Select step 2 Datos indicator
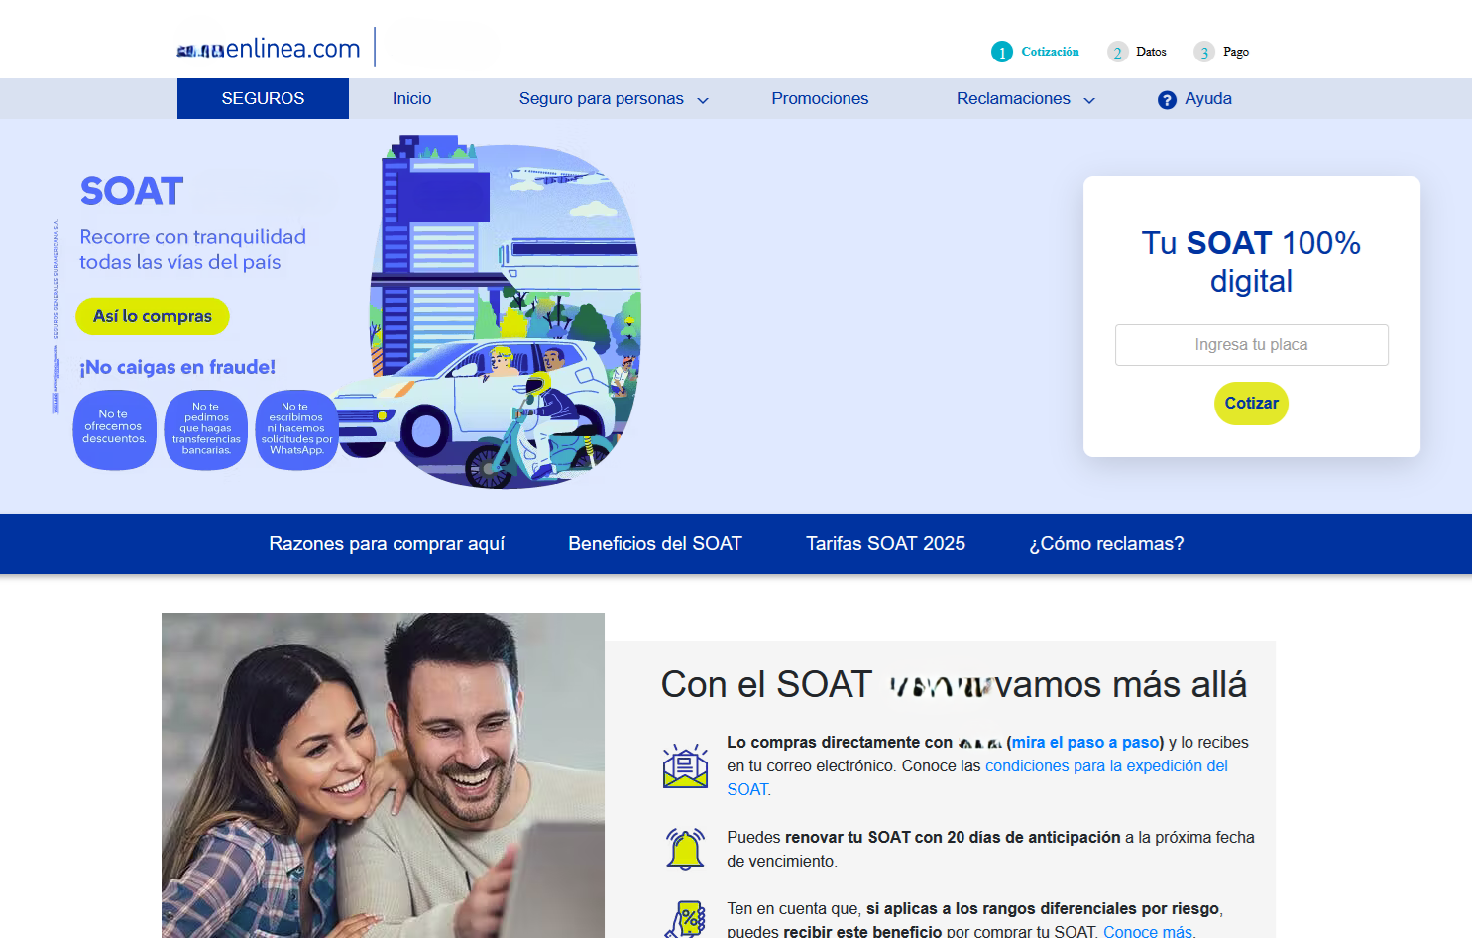The width and height of the screenshot is (1472, 938). (1137, 52)
